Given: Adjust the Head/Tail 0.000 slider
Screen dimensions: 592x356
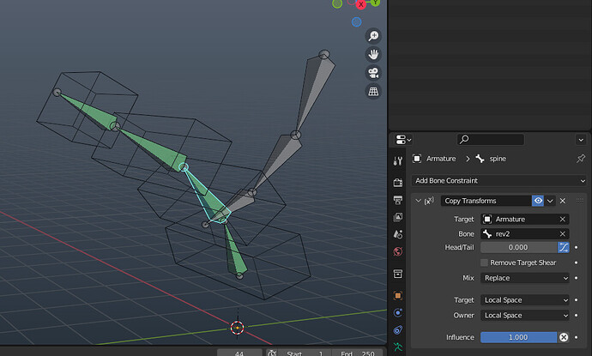Looking at the screenshot, I should pos(519,247).
